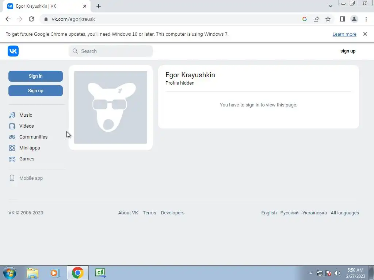Open the Windows Start menu
The height and width of the screenshot is (280, 374).
pos(10,273)
